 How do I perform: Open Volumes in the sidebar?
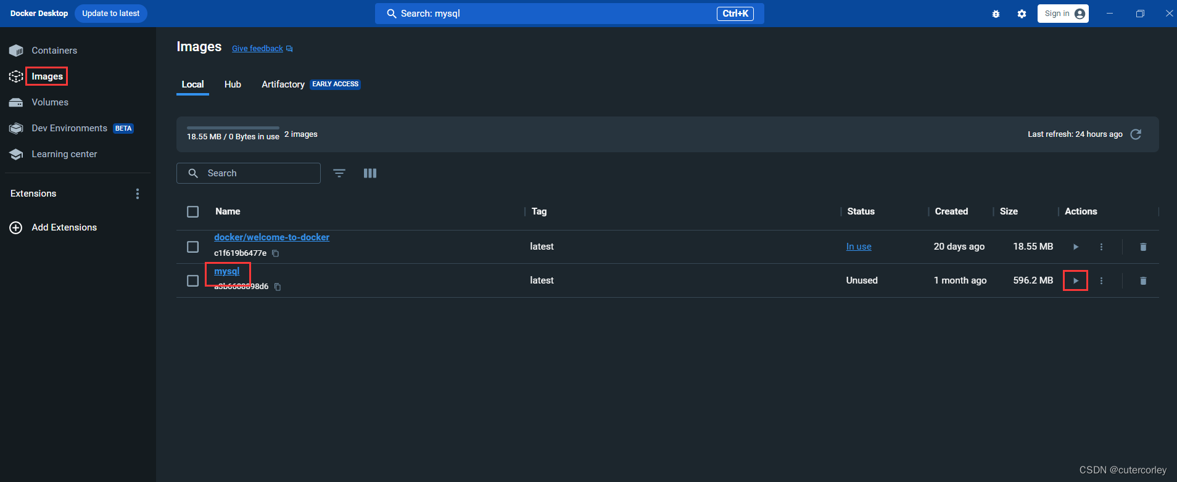tap(50, 102)
